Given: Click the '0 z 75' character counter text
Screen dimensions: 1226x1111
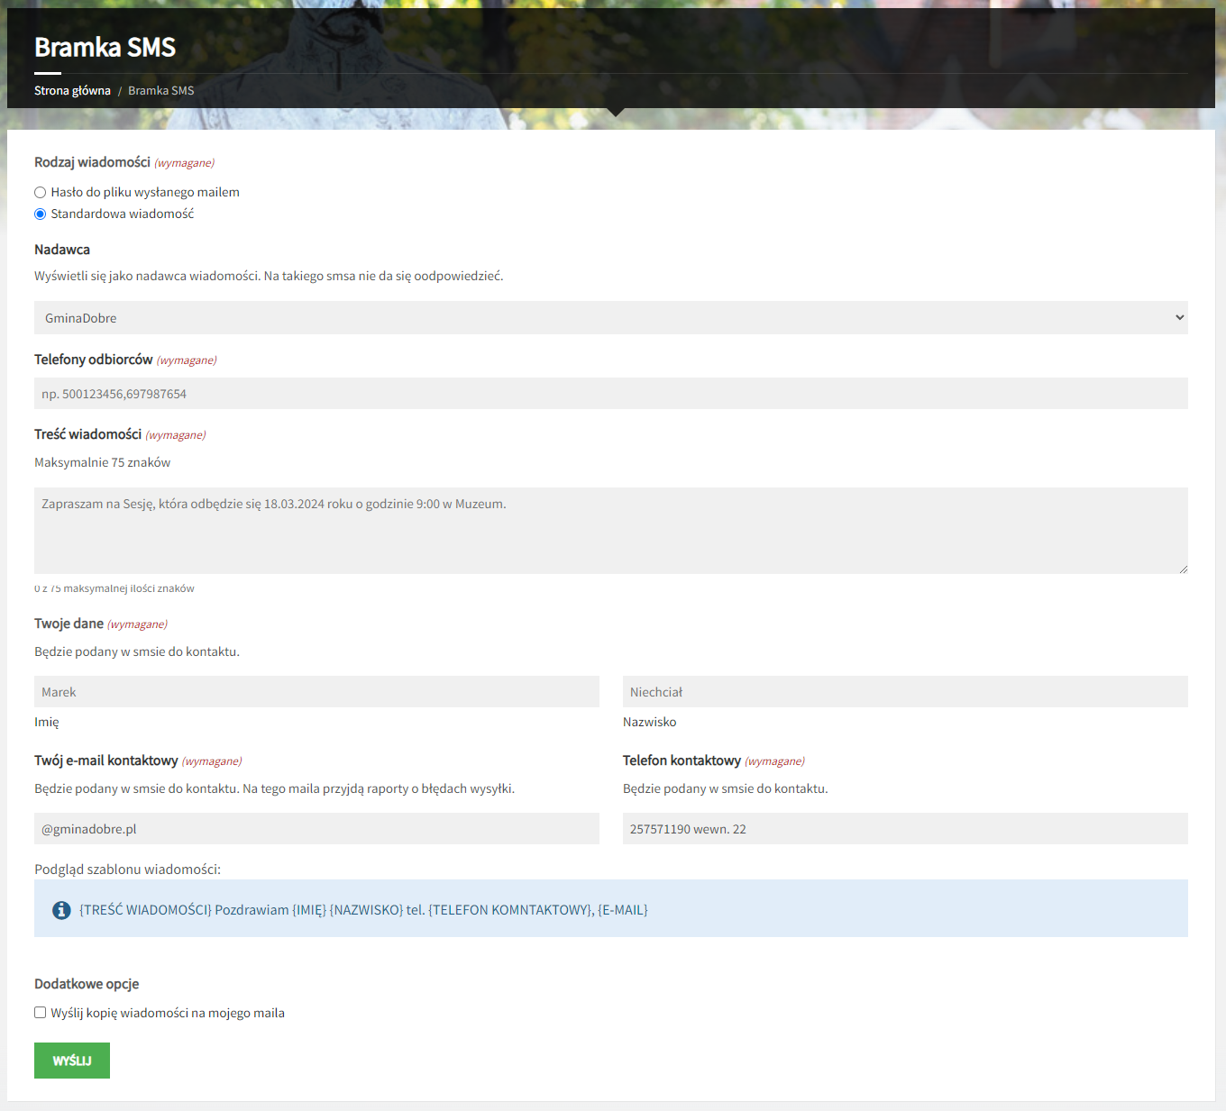Looking at the screenshot, I should click(x=114, y=588).
